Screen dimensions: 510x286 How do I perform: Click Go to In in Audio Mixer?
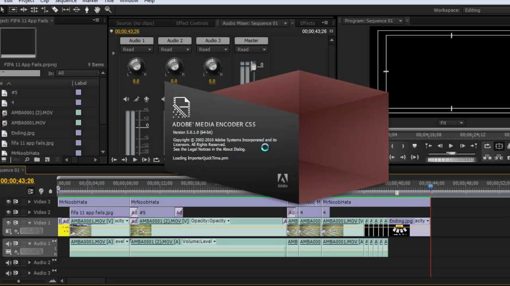114,160
